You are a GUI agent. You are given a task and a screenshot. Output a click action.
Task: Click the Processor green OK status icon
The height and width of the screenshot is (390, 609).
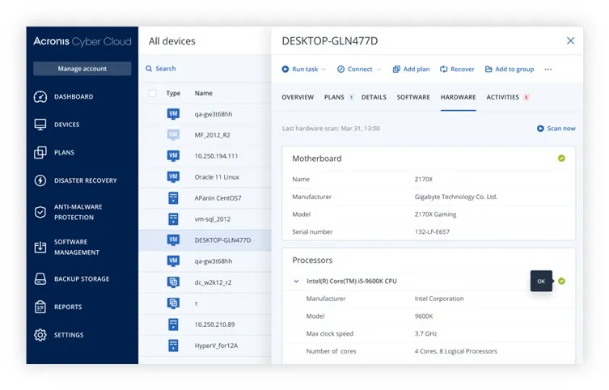click(x=561, y=282)
